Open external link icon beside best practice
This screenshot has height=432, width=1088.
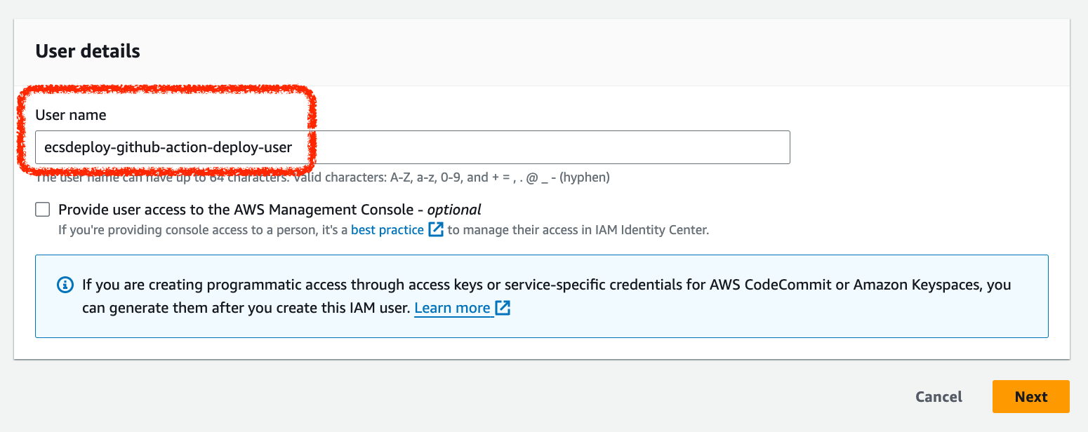click(x=436, y=229)
